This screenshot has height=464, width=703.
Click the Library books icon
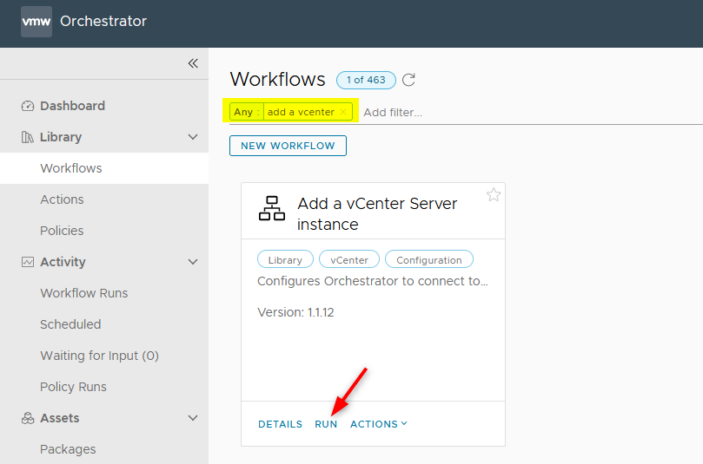[x=27, y=137]
